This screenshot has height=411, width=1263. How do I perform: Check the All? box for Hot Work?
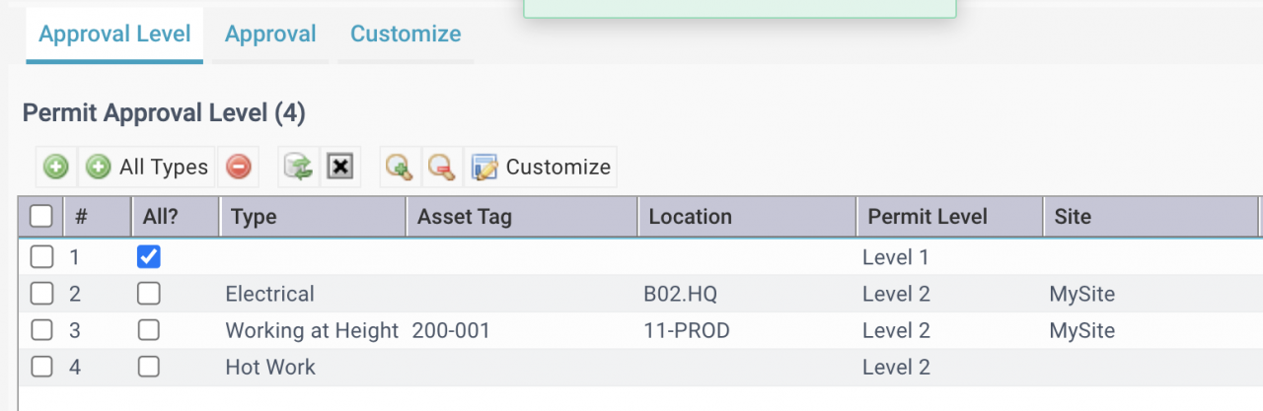click(x=149, y=367)
